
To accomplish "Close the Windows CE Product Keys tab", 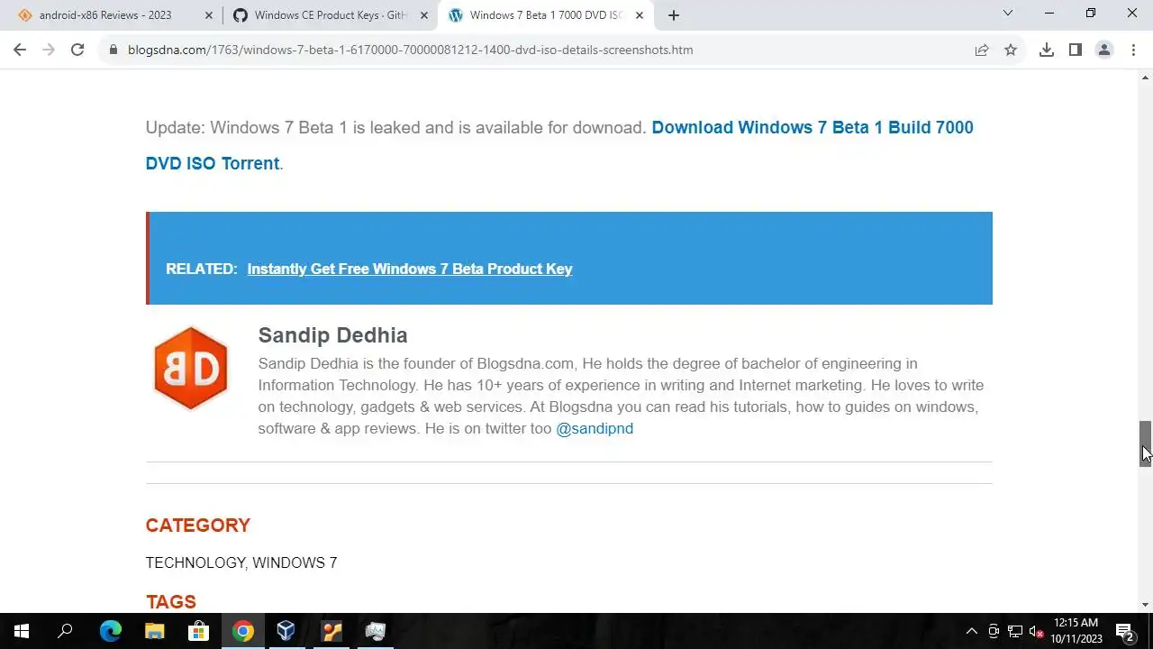I will click(424, 15).
